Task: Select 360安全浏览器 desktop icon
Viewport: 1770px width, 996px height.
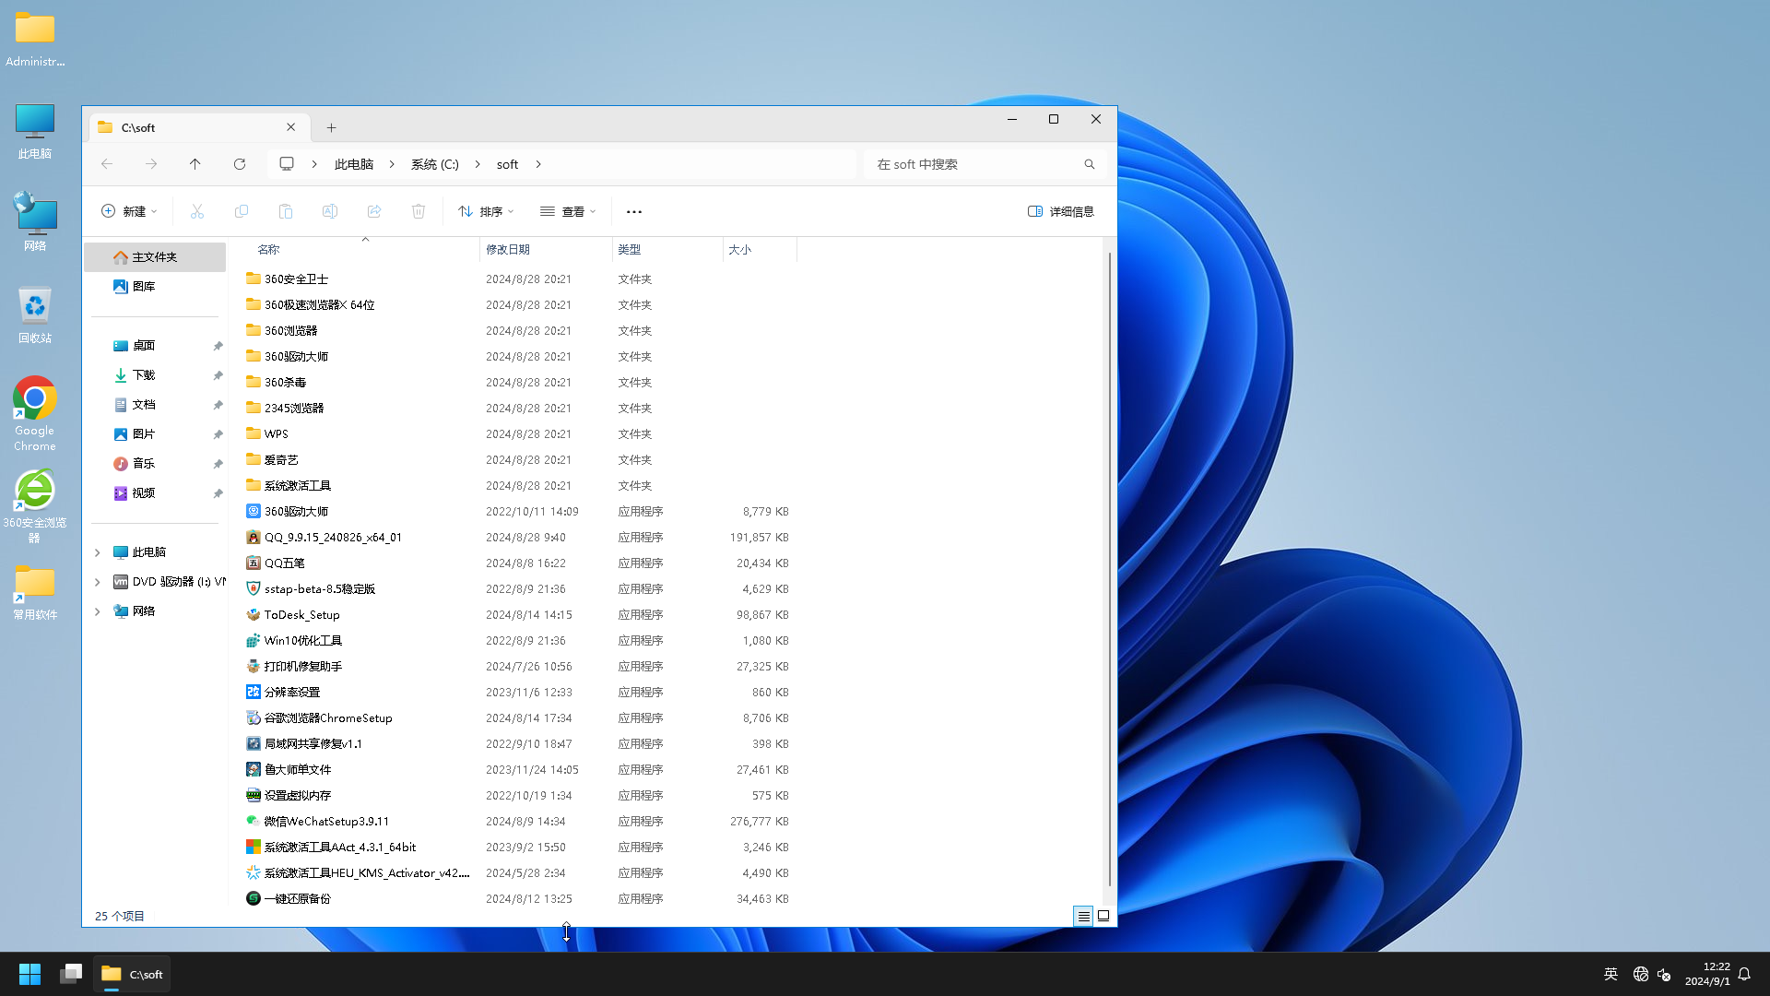Action: click(x=35, y=506)
